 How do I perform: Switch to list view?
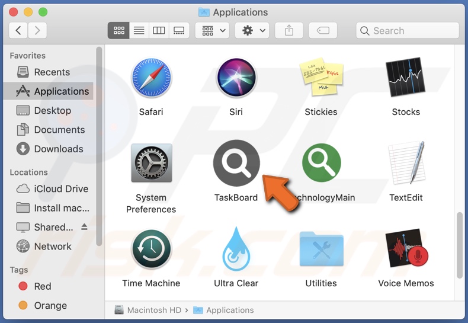139,30
